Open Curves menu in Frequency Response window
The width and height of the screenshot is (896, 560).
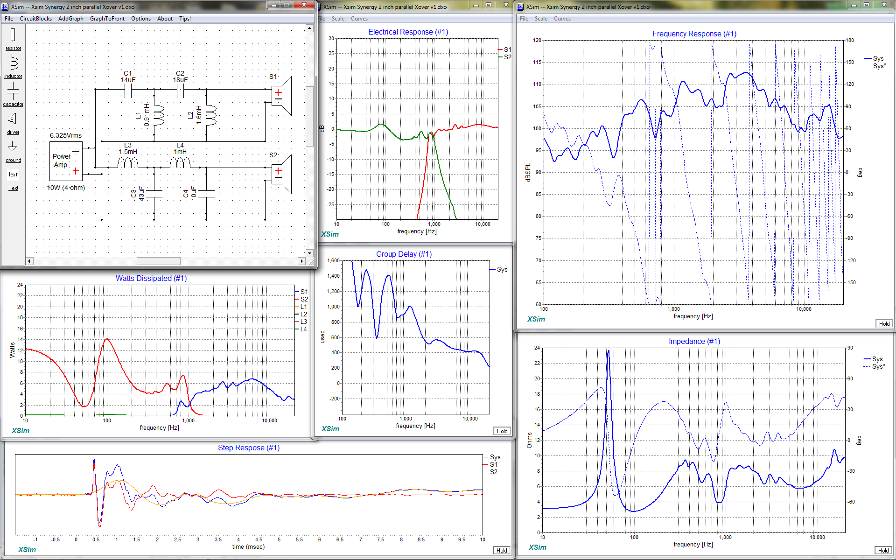[x=562, y=19]
